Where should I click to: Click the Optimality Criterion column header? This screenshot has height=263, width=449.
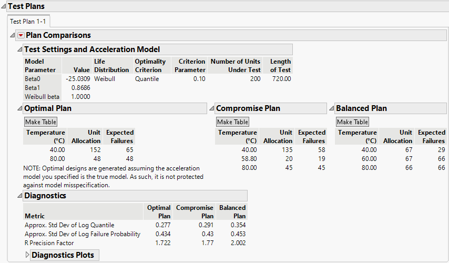pos(150,65)
